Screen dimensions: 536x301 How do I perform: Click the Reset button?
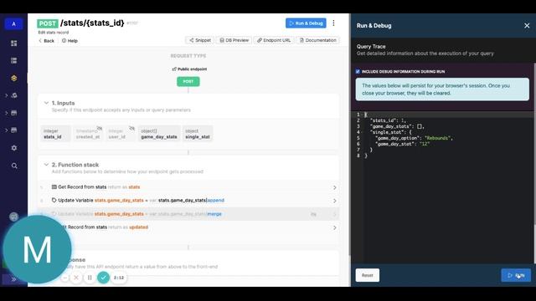368,275
